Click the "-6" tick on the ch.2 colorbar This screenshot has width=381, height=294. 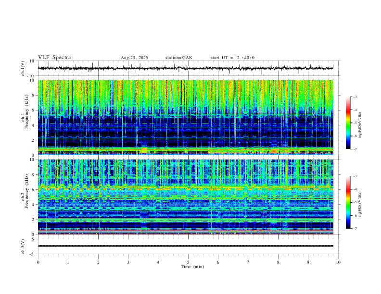[355, 215]
